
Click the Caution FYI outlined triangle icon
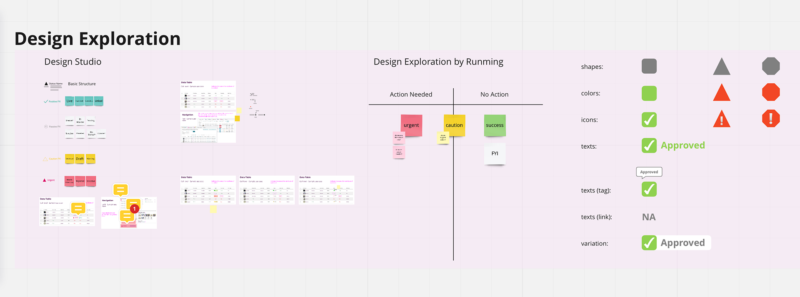(45, 159)
